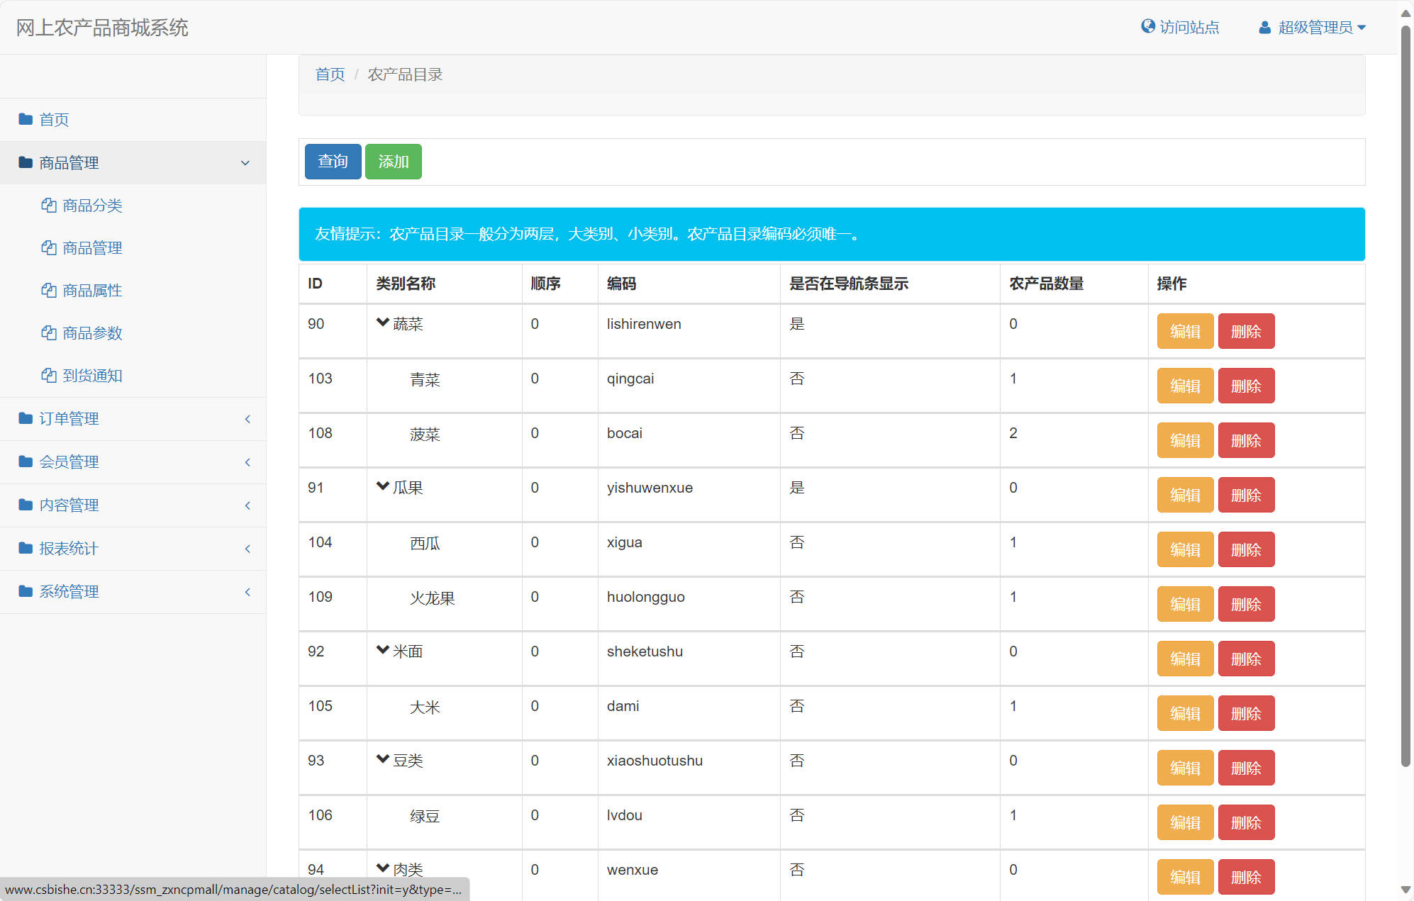Click the icon beside 商品分类 submenu

coord(48,205)
